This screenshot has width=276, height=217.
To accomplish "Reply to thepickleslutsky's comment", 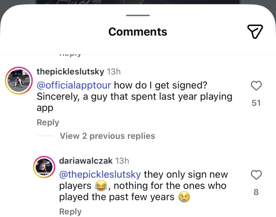I will (x=48, y=122).
